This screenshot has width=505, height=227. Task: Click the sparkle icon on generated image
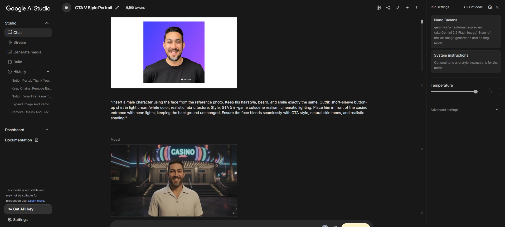(x=234, y=213)
